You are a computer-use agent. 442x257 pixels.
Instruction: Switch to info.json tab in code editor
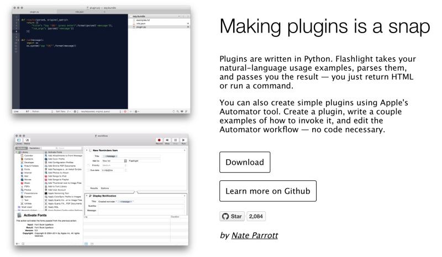coord(79,12)
